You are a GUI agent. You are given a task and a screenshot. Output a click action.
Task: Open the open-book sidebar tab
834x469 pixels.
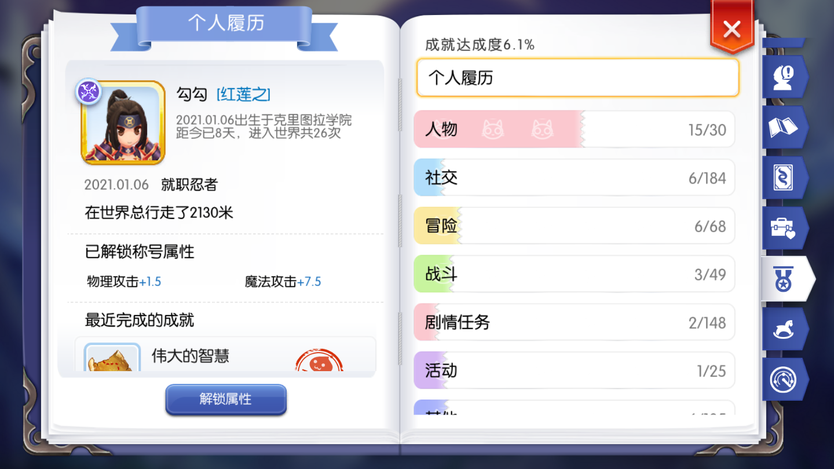point(785,127)
